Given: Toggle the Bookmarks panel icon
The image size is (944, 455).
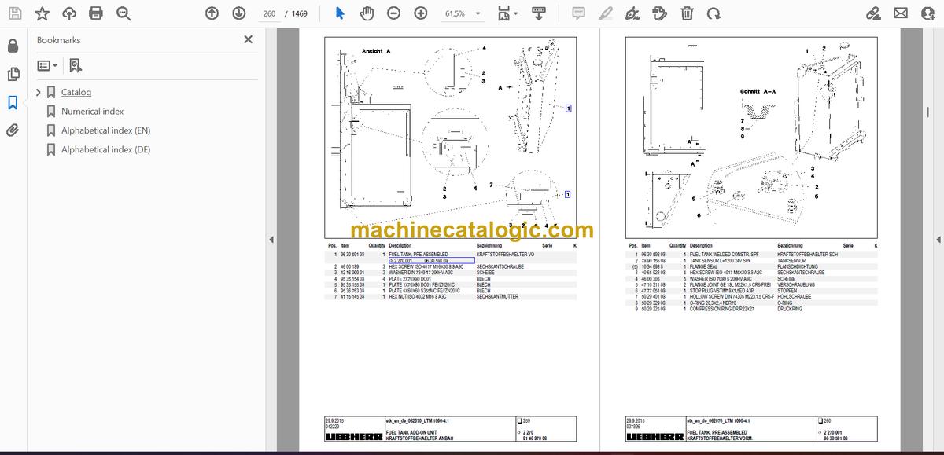Looking at the screenshot, I should (13, 102).
